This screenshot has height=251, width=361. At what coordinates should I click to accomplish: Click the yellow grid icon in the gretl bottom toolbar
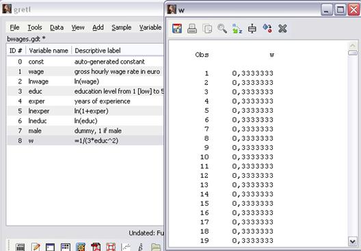pyautogui.click(x=81, y=247)
